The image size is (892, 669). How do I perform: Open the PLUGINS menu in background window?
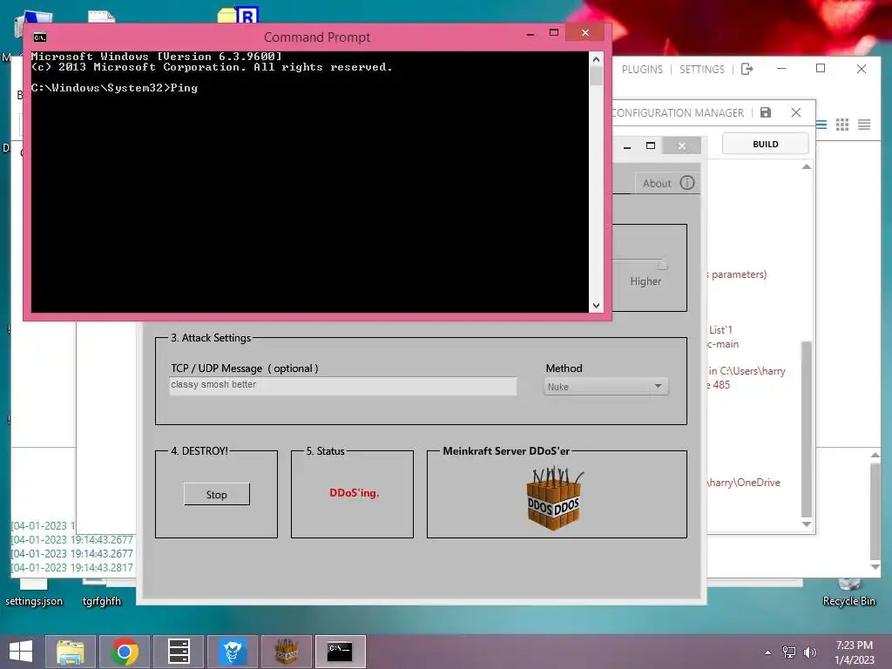coord(642,70)
